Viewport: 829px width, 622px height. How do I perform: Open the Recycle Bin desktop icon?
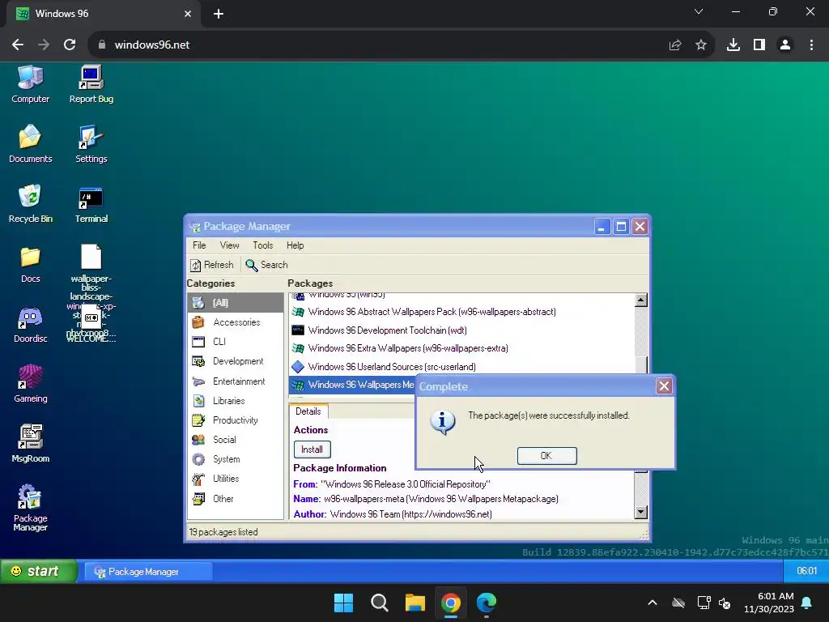30,203
